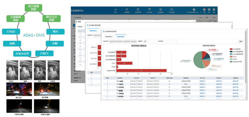
Task: Click the green 车道偏离预警 label
Action: pos(16,18)
